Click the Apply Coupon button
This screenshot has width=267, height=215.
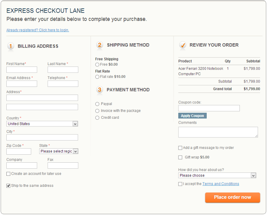click(x=193, y=116)
